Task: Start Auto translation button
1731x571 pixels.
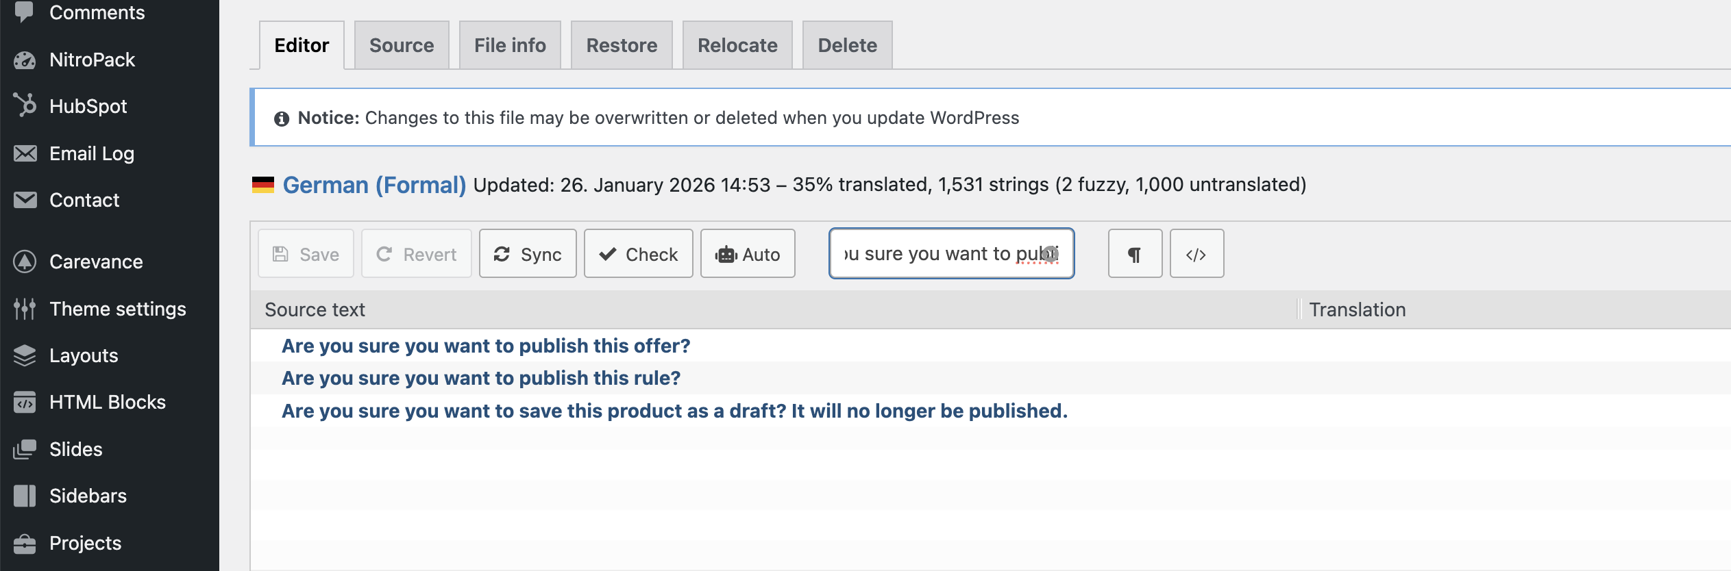Action: coord(748,254)
